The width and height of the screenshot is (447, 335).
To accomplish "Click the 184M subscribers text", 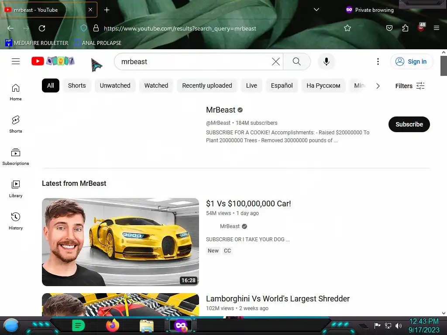I will point(257,123).
